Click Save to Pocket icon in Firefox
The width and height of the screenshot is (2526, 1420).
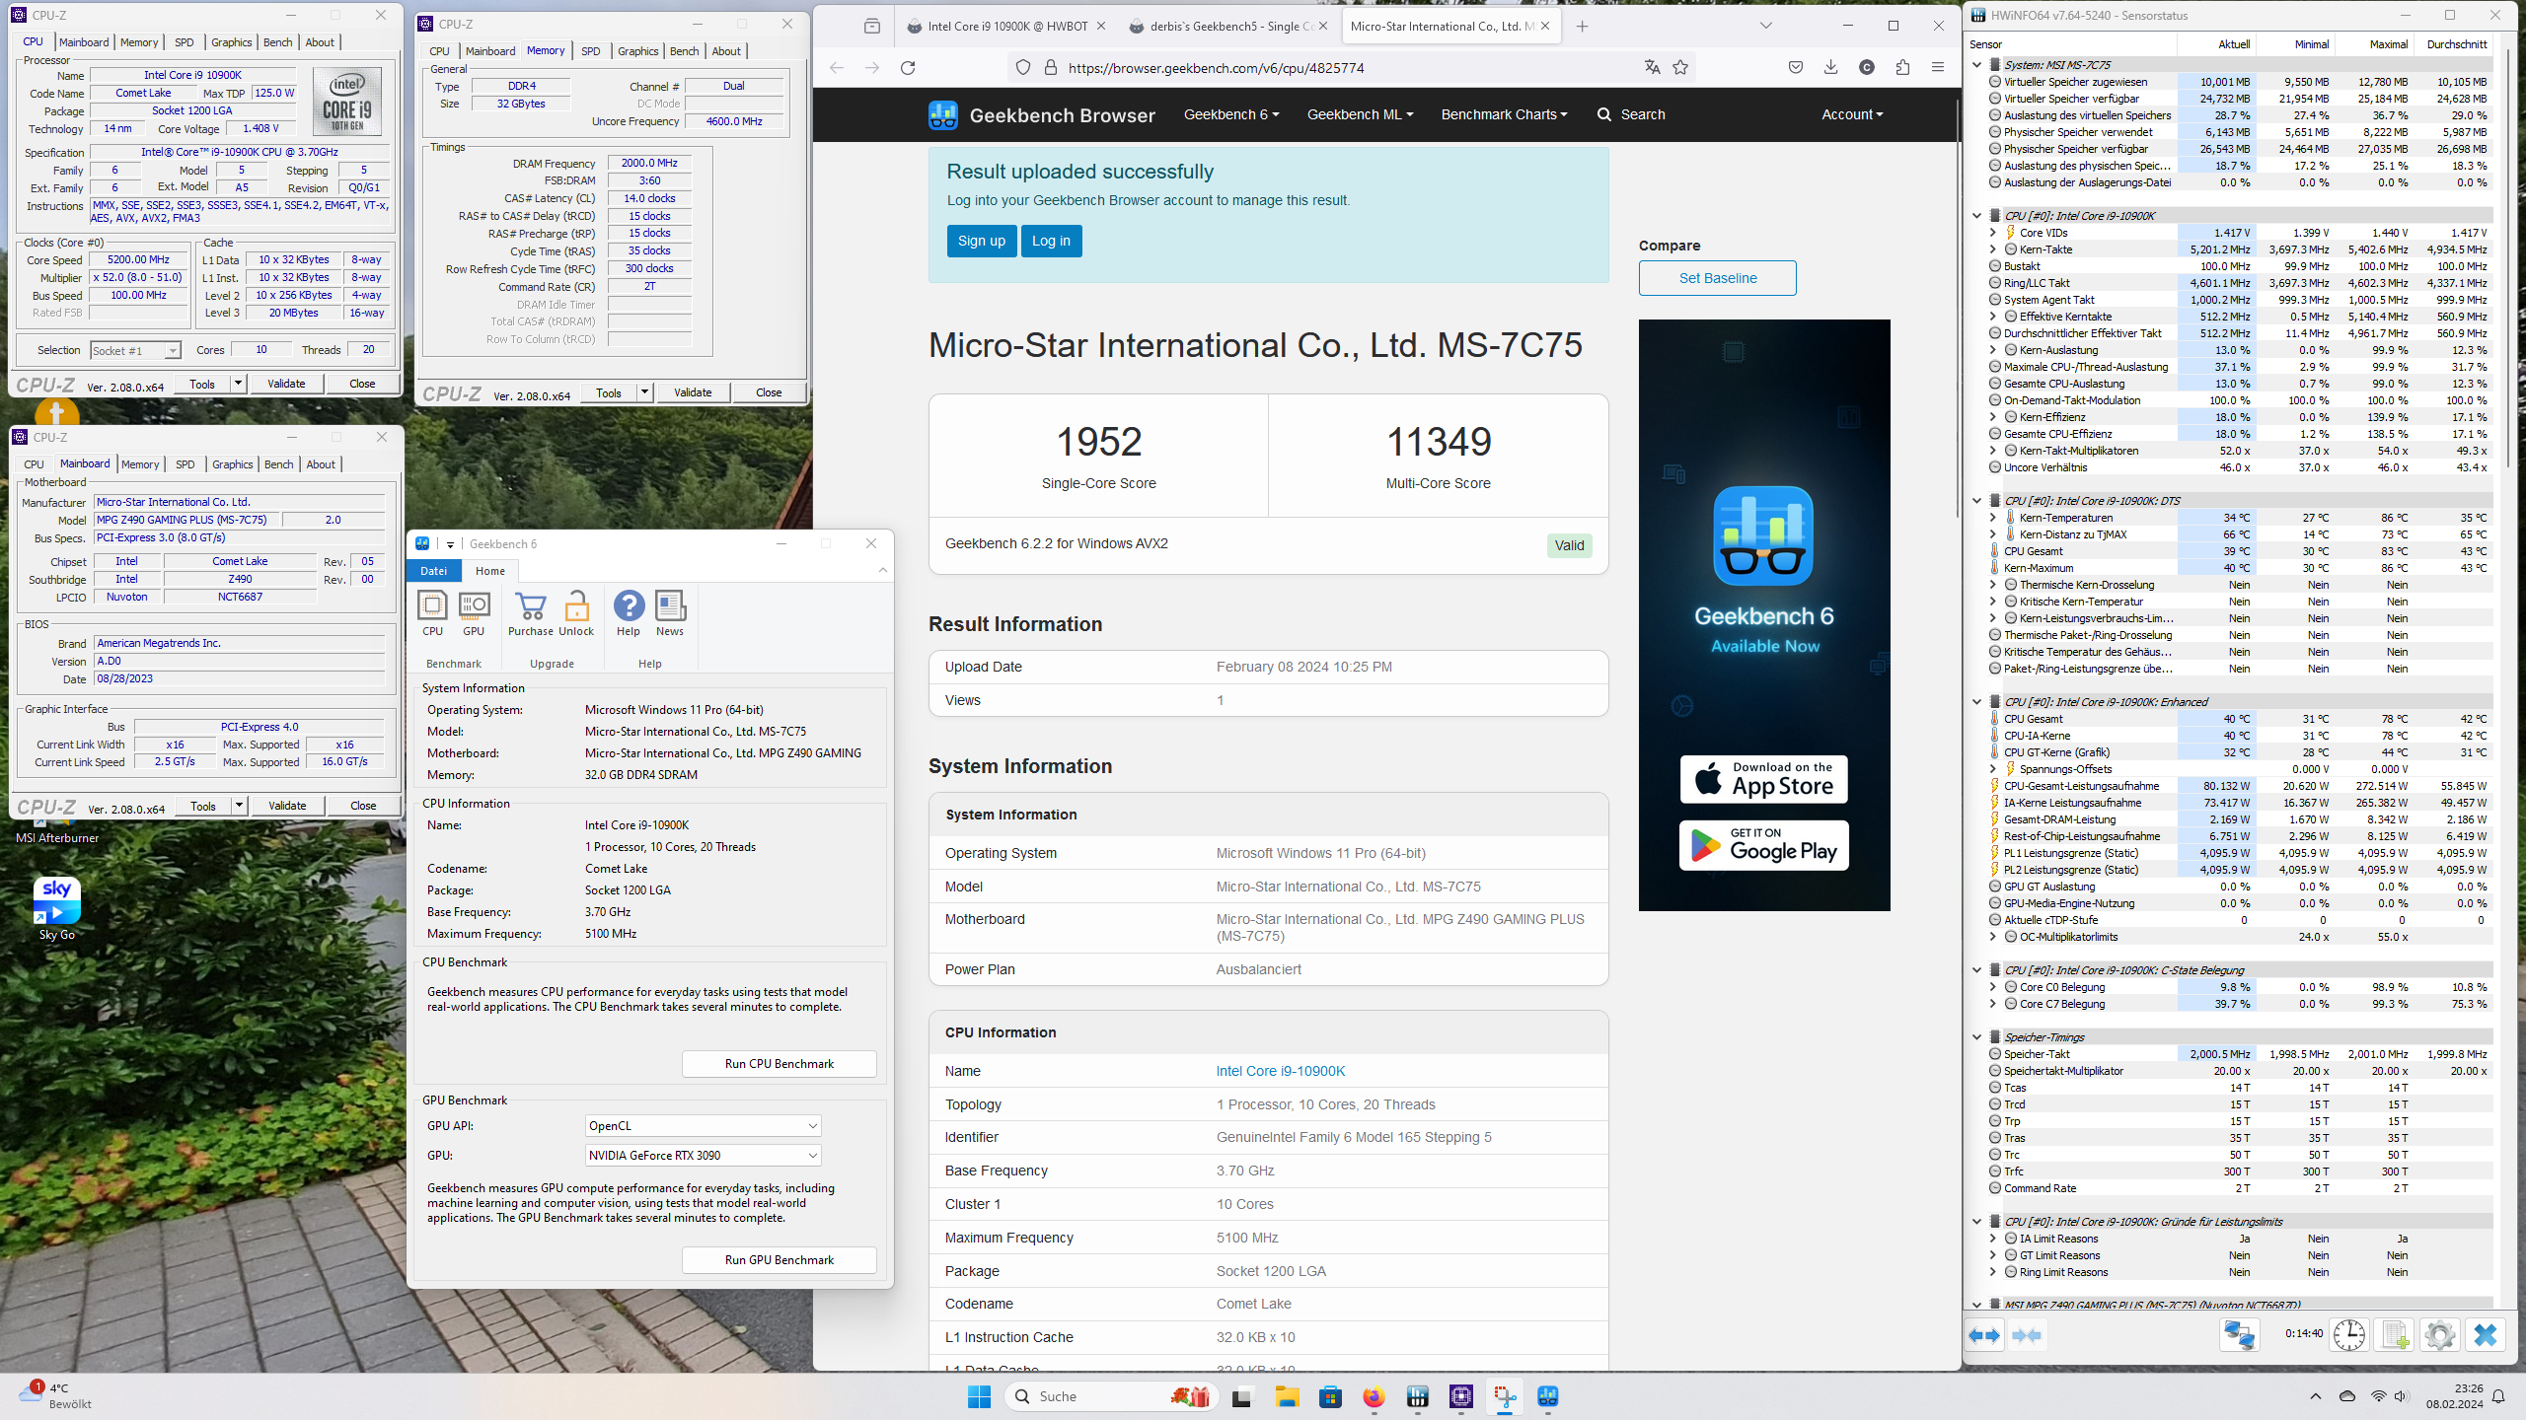[x=1795, y=67]
